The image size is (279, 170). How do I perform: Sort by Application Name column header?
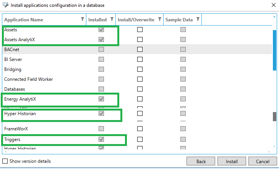click(x=24, y=19)
